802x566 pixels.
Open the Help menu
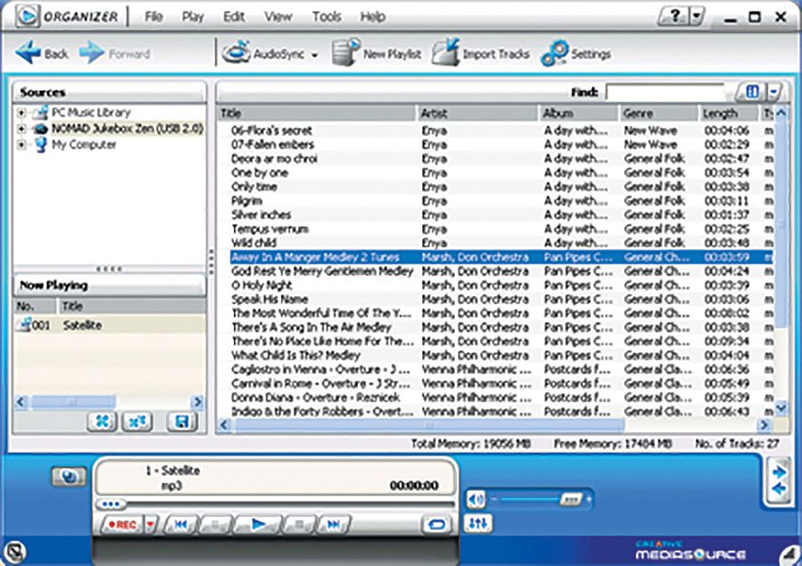(372, 16)
